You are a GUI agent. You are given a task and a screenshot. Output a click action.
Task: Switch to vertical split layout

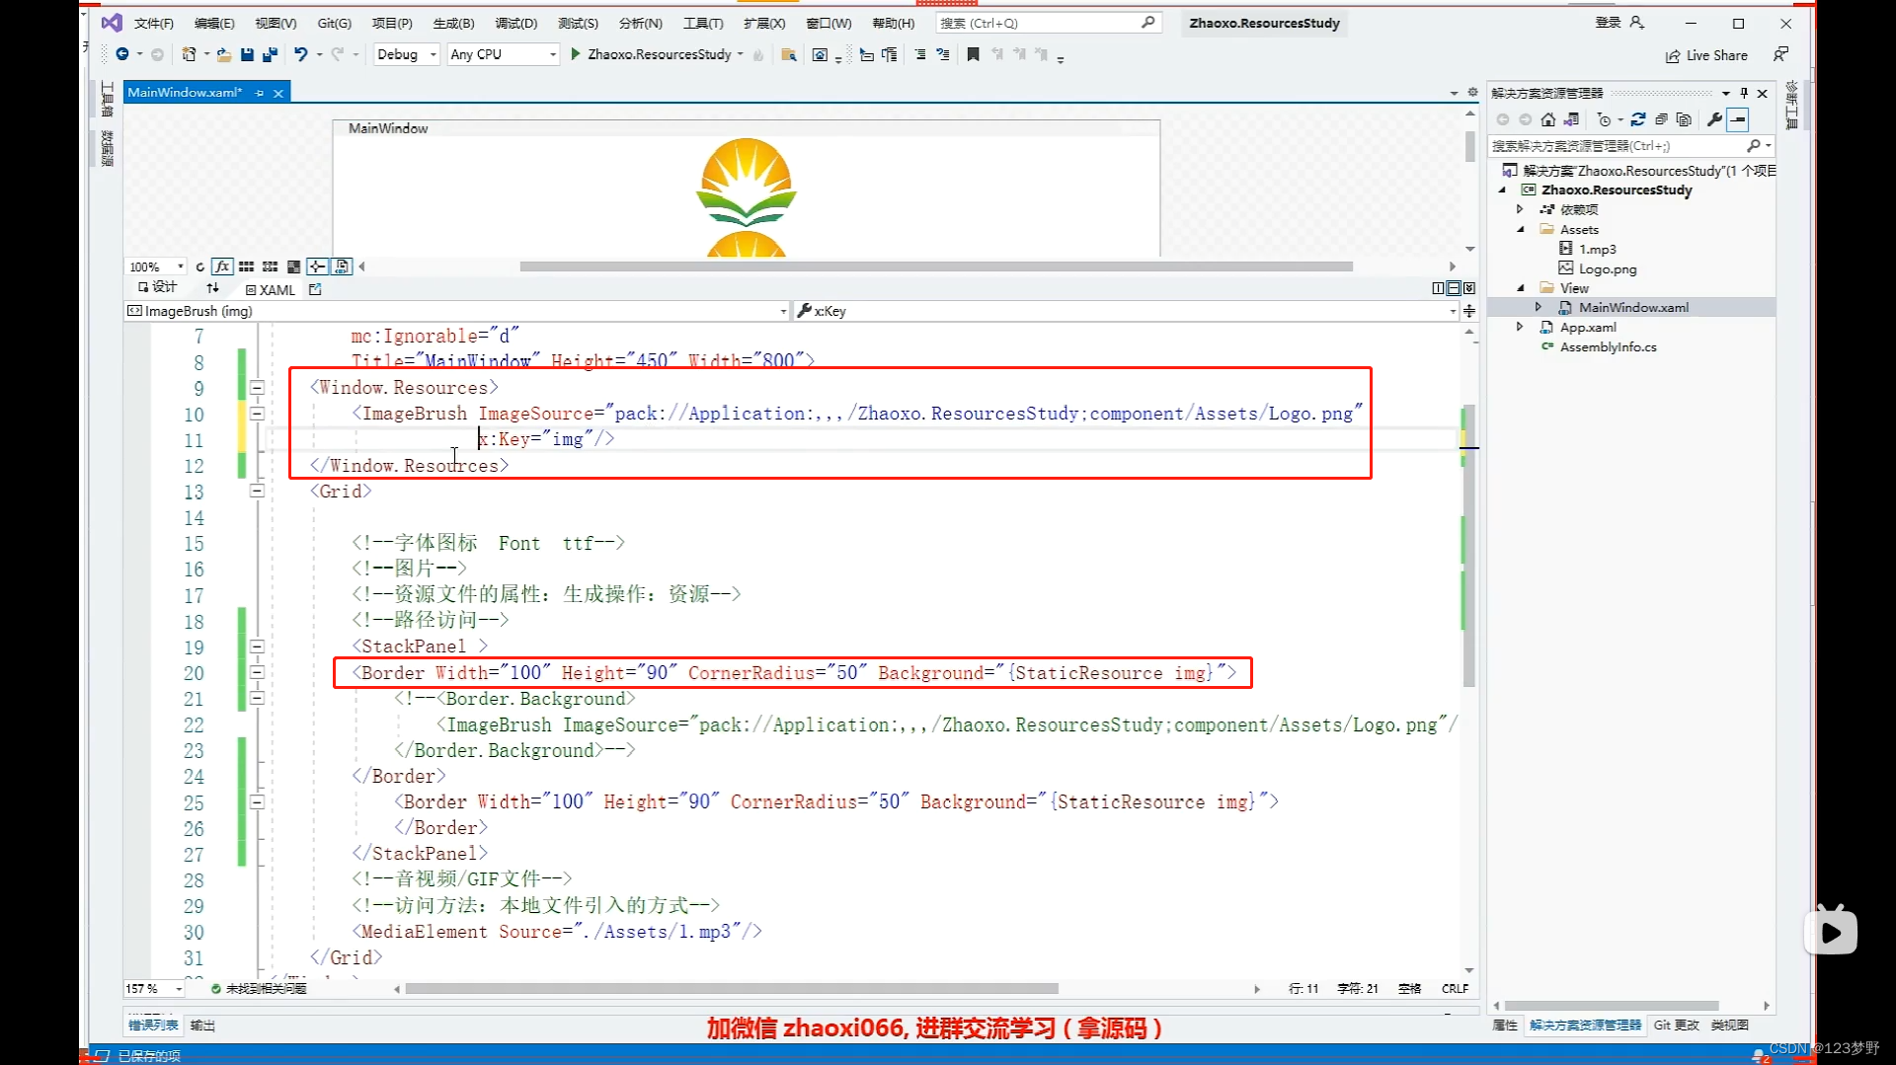[x=1438, y=289]
